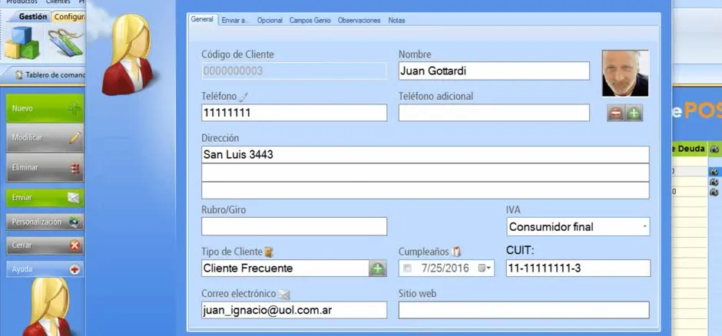Open the General tab
Screen dimensions: 722x336
(x=202, y=20)
